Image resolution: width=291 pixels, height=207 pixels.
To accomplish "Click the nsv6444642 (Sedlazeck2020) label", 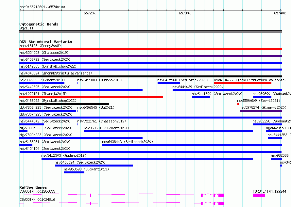I will tap(45, 121).
